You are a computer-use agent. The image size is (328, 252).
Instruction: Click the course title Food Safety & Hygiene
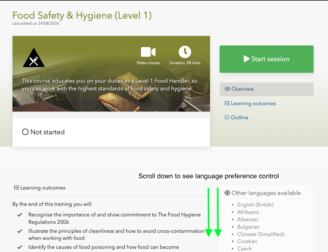82,15
